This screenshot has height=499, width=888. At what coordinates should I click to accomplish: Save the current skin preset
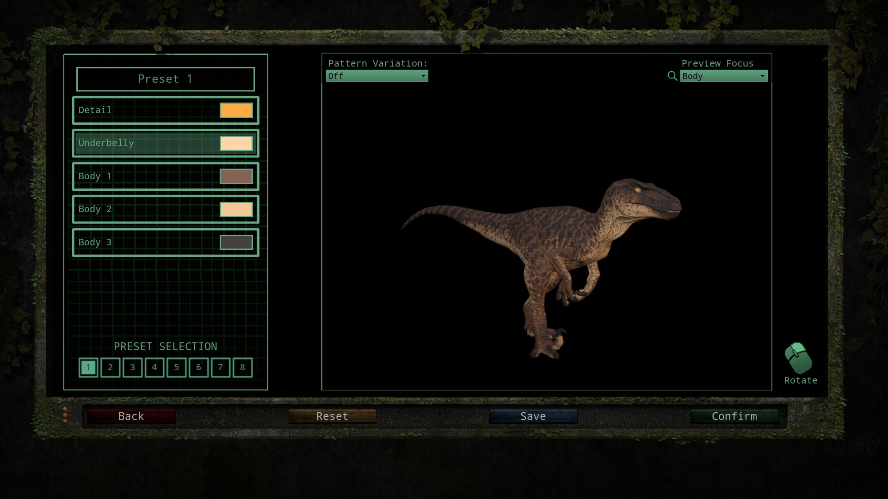click(x=533, y=416)
